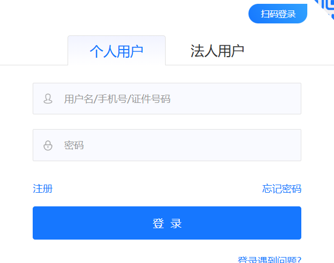
Task: Click the lock icon left of the 密码 placeholder
Action: pyautogui.click(x=48, y=145)
